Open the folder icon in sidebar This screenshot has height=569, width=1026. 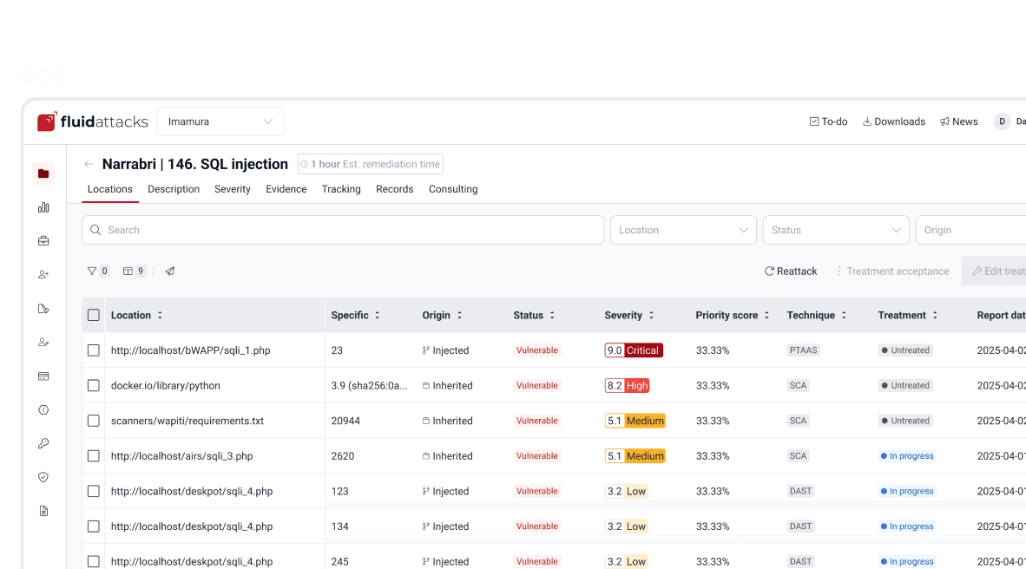(x=43, y=173)
